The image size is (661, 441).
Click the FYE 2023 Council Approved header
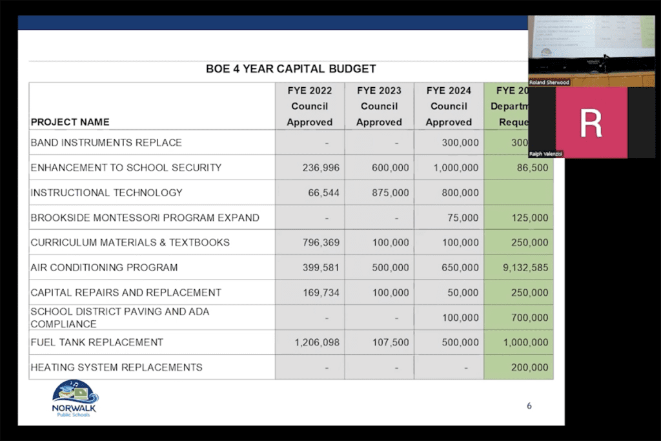[380, 107]
